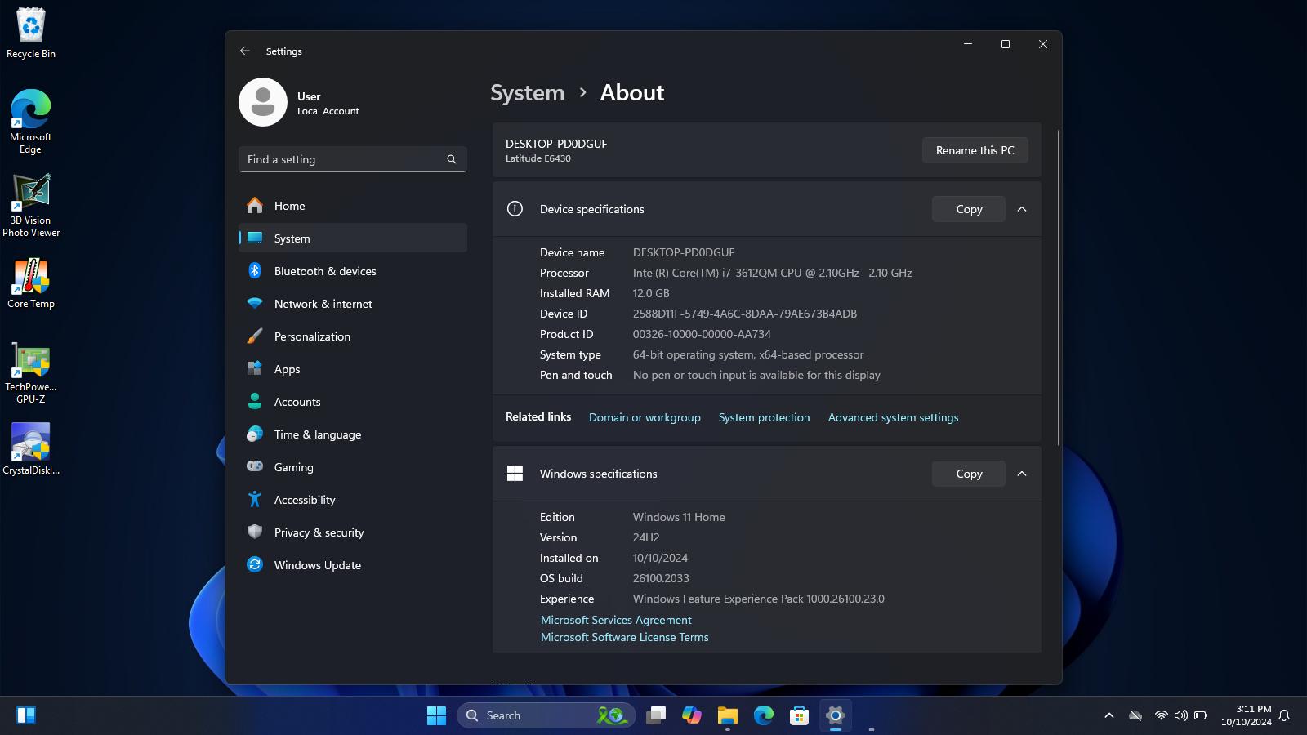Open the Start menu

coord(436,715)
